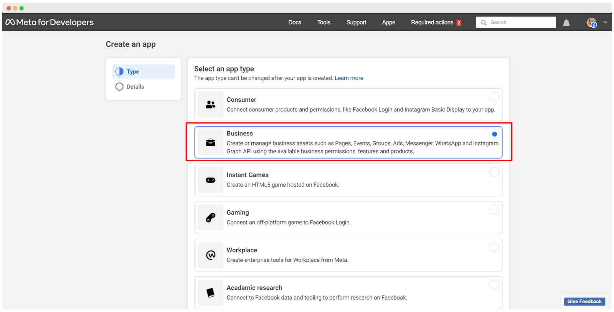This screenshot has height=312, width=614.
Task: Select the Consumer app type radio button
Action: coord(494,97)
